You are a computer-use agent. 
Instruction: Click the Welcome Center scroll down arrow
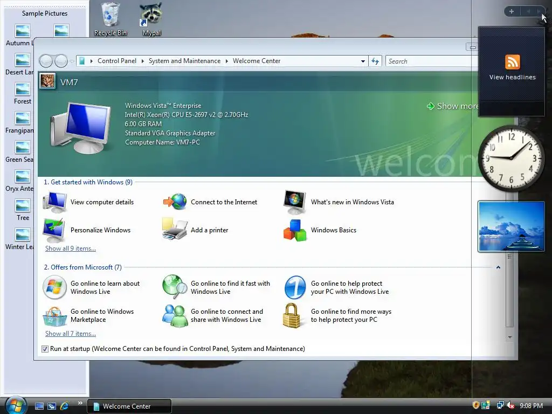tap(510, 337)
